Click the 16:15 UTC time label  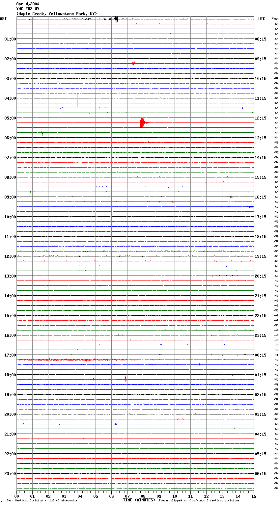[x=261, y=197]
